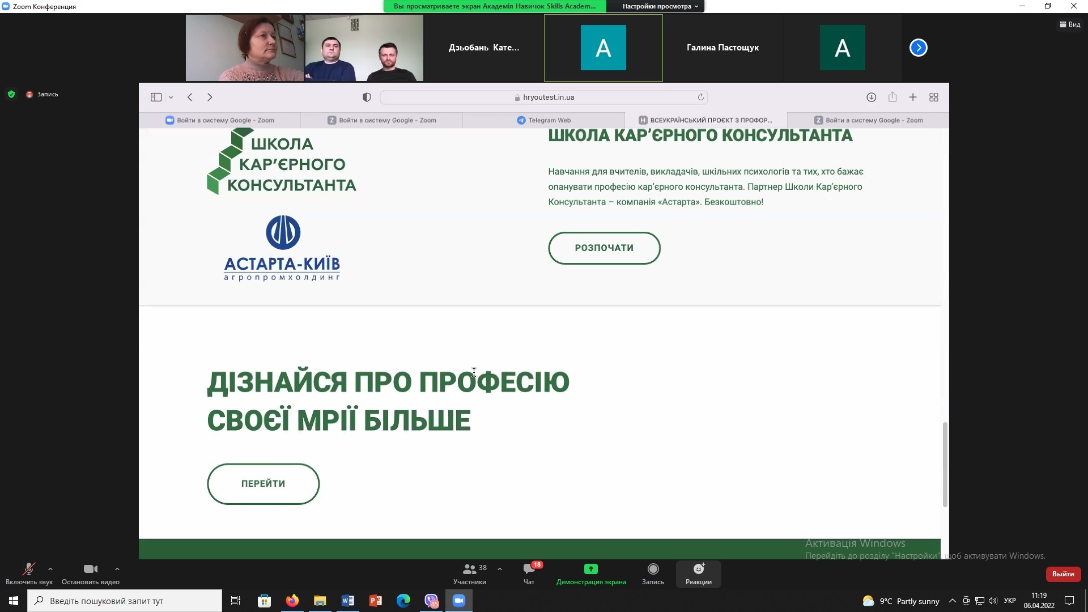1088x612 pixels.
Task: Click the Запись record icon in toolbar
Action: click(653, 569)
